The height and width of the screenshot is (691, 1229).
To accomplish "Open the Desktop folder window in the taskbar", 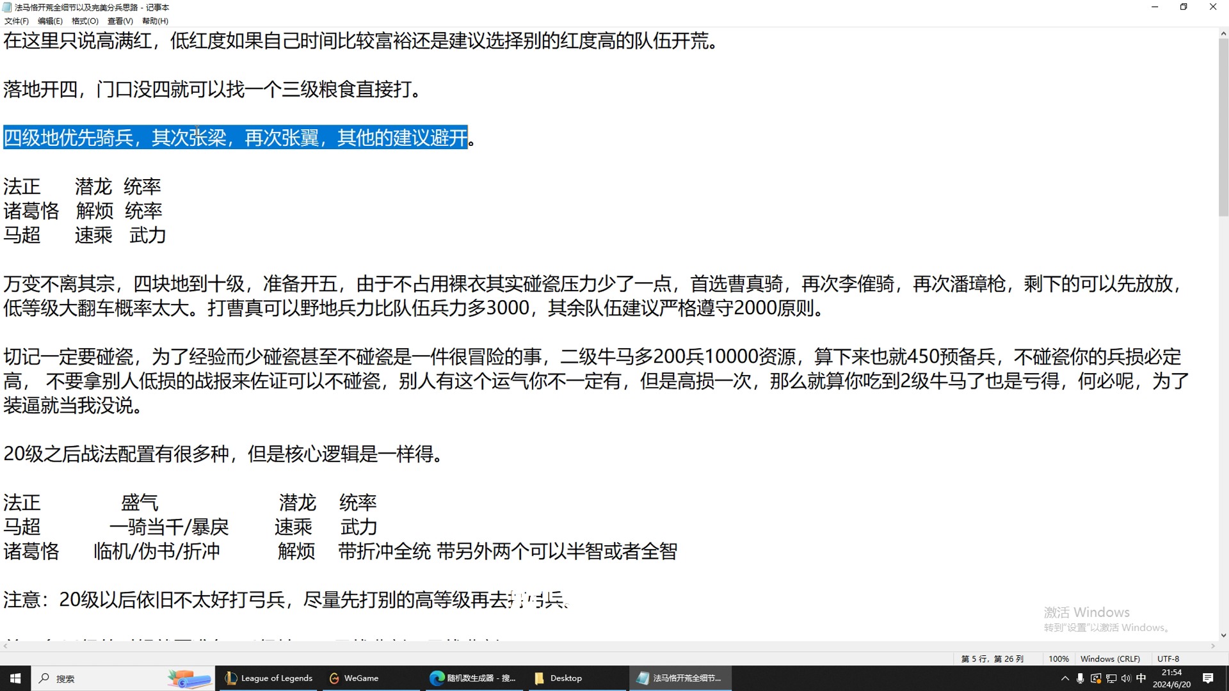I will point(577,678).
